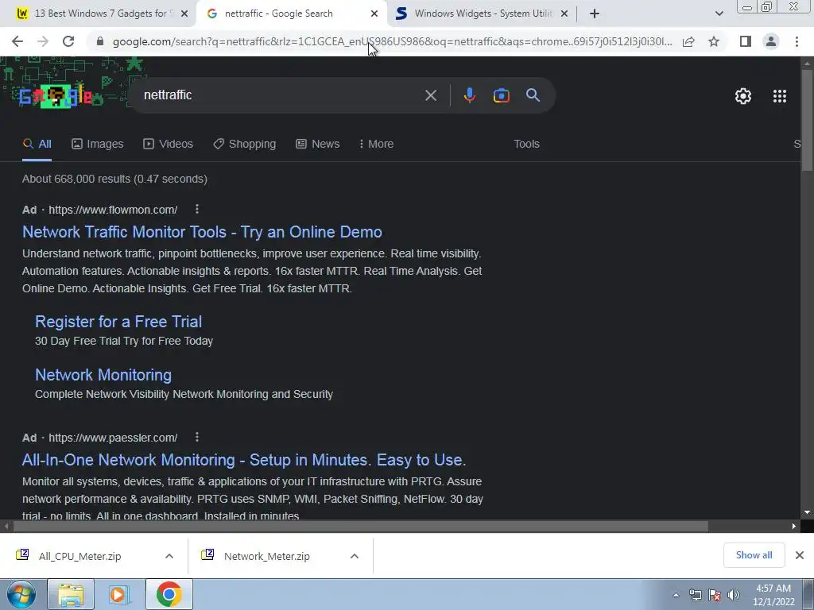Open Windows Media Player from taskbar
814x610 pixels.
coord(119,594)
